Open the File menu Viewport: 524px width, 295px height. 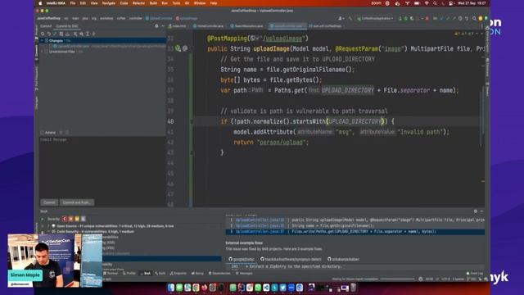pos(73,3)
